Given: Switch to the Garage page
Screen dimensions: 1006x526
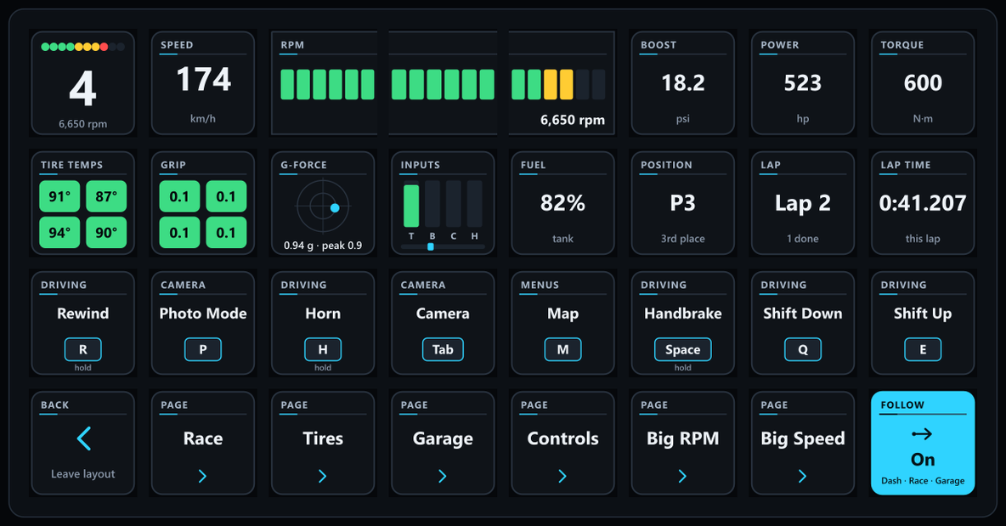Looking at the screenshot, I should (x=443, y=444).
